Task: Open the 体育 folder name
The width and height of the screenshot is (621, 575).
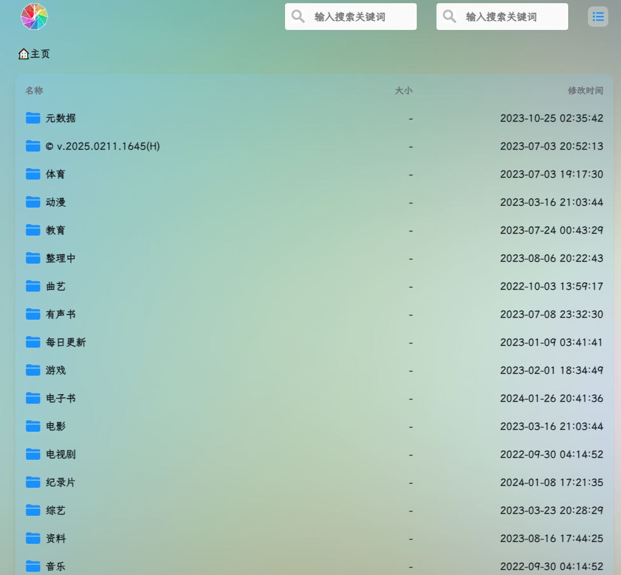Action: [x=55, y=174]
